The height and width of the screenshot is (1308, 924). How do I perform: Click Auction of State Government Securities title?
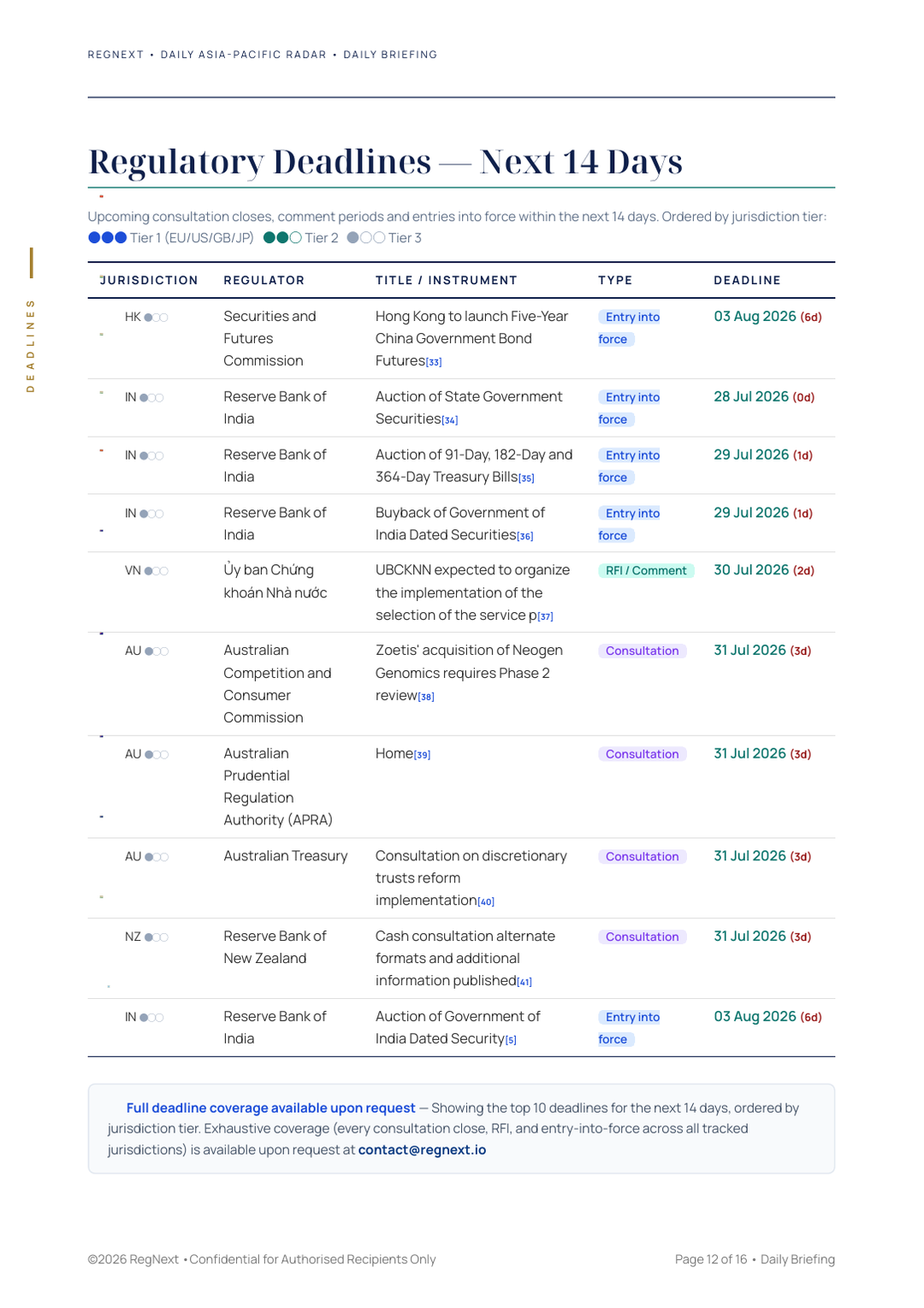(x=469, y=407)
